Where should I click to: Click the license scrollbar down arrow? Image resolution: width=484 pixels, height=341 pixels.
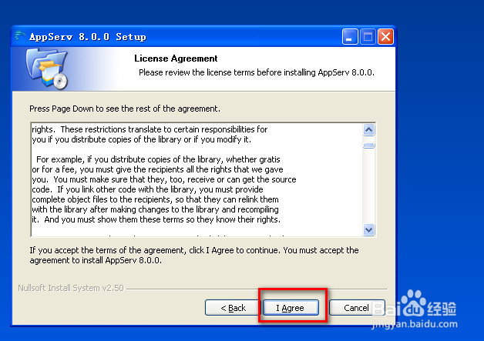[x=369, y=229]
